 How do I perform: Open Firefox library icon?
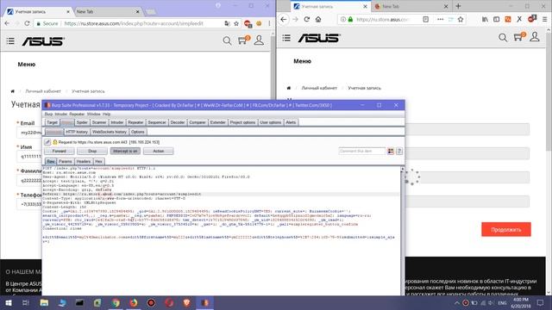(485, 19)
